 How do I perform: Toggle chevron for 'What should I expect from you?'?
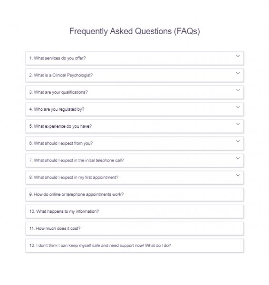pyautogui.click(x=238, y=141)
